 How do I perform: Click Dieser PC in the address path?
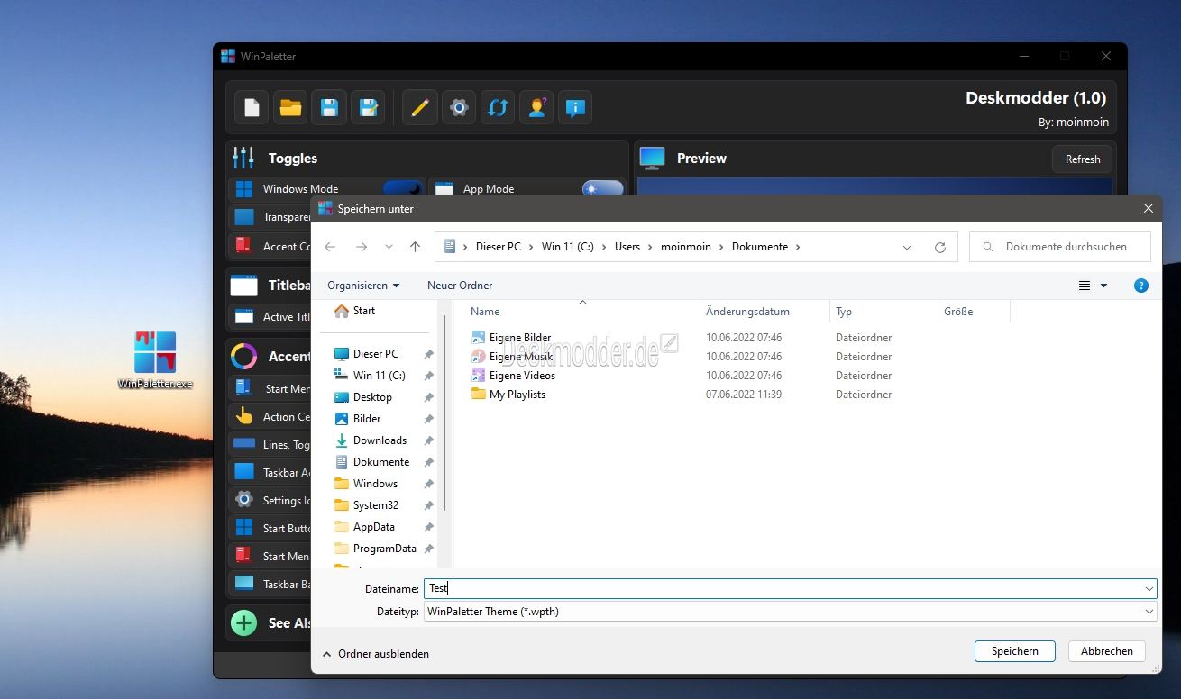(x=499, y=247)
